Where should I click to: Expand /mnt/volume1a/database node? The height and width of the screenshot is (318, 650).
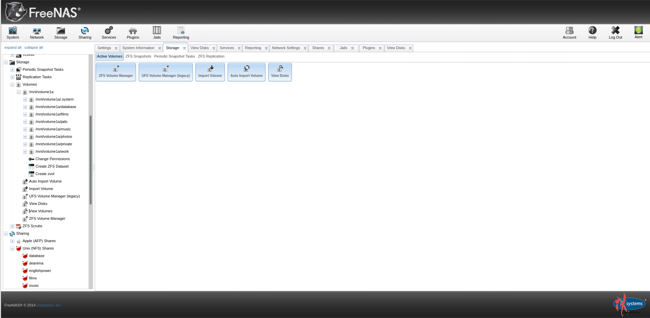pyautogui.click(x=25, y=107)
